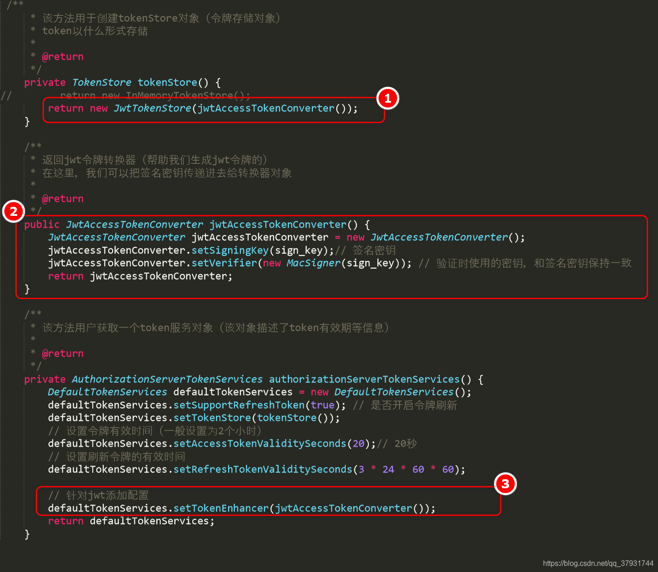Place cursor on "setSigningKey" method call
This screenshot has width=658, height=572.
point(230,250)
